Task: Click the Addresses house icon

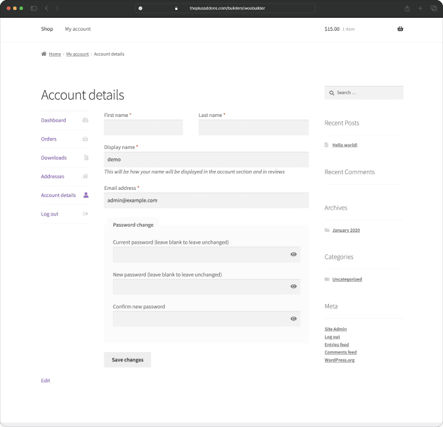Action: tap(85, 177)
